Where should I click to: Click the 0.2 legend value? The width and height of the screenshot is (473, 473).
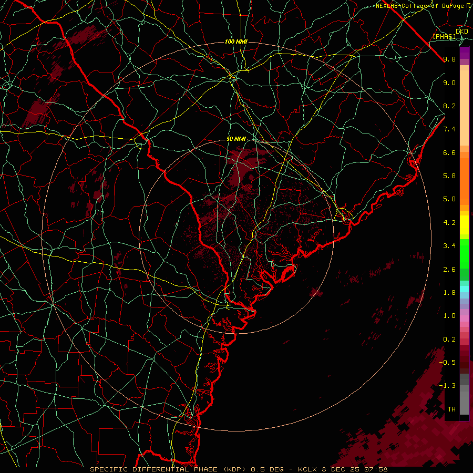[449, 340]
